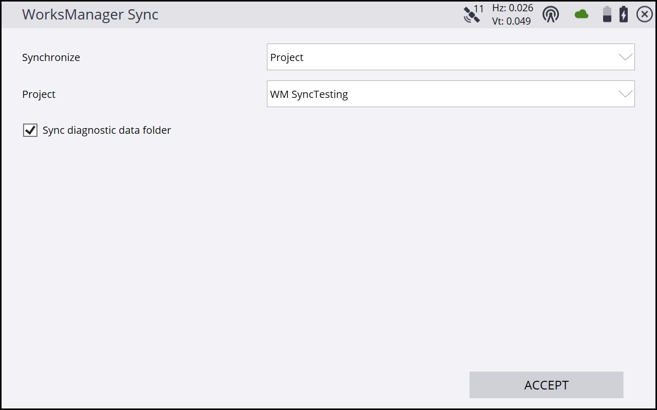Click the ACCEPT button
The image size is (657, 410).
pos(546,385)
